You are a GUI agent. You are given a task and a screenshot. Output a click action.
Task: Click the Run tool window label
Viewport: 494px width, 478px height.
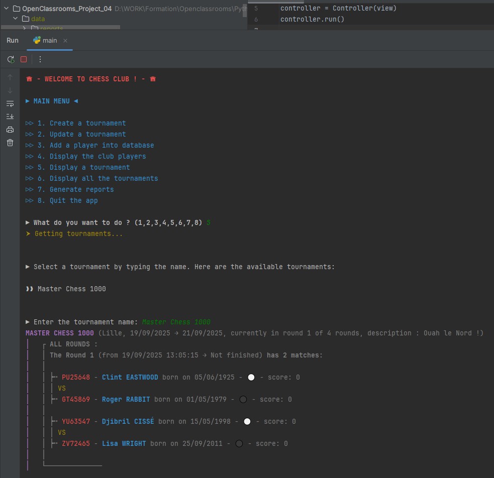click(x=13, y=41)
